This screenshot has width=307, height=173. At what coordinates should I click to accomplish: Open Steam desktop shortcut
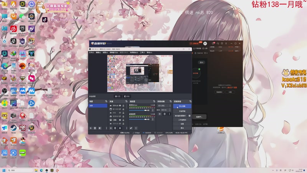pyautogui.click(x=13, y=128)
